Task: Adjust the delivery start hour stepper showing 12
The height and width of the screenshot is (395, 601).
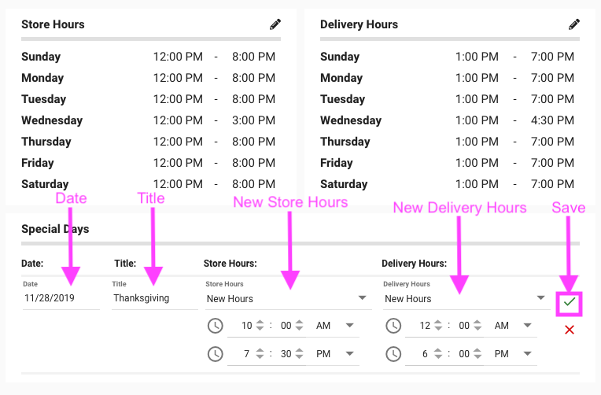Action: click(438, 326)
